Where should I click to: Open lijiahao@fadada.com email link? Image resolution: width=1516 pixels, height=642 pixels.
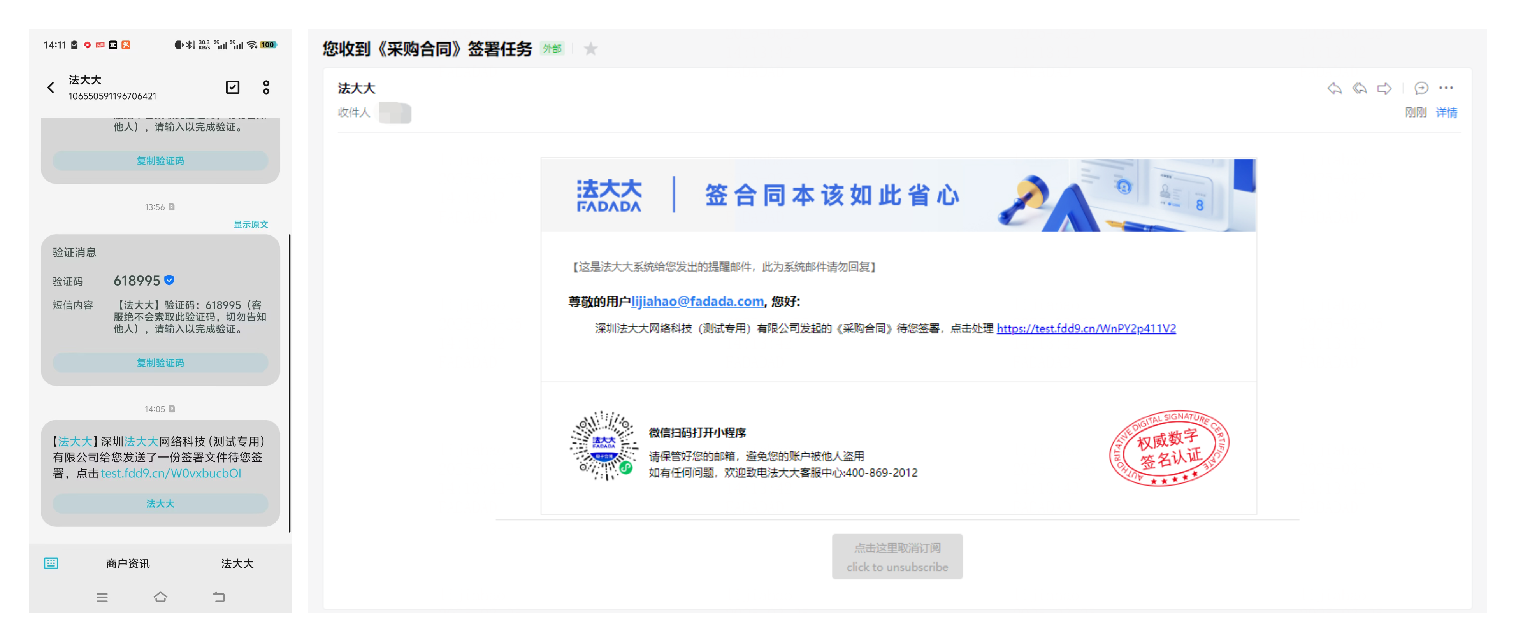pyautogui.click(x=697, y=301)
